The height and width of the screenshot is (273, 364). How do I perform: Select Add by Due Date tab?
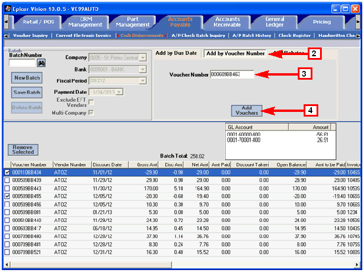[176, 53]
